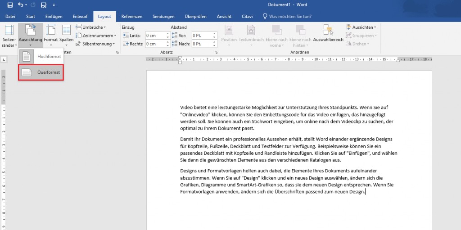Switch to the Einfügen tab
The height and width of the screenshot is (230, 461).
click(x=54, y=17)
